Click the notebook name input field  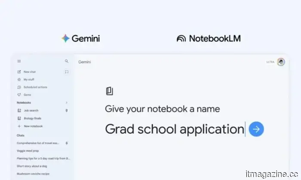[174, 129]
